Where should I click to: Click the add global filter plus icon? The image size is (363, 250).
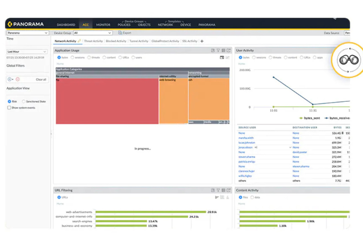[10, 79]
